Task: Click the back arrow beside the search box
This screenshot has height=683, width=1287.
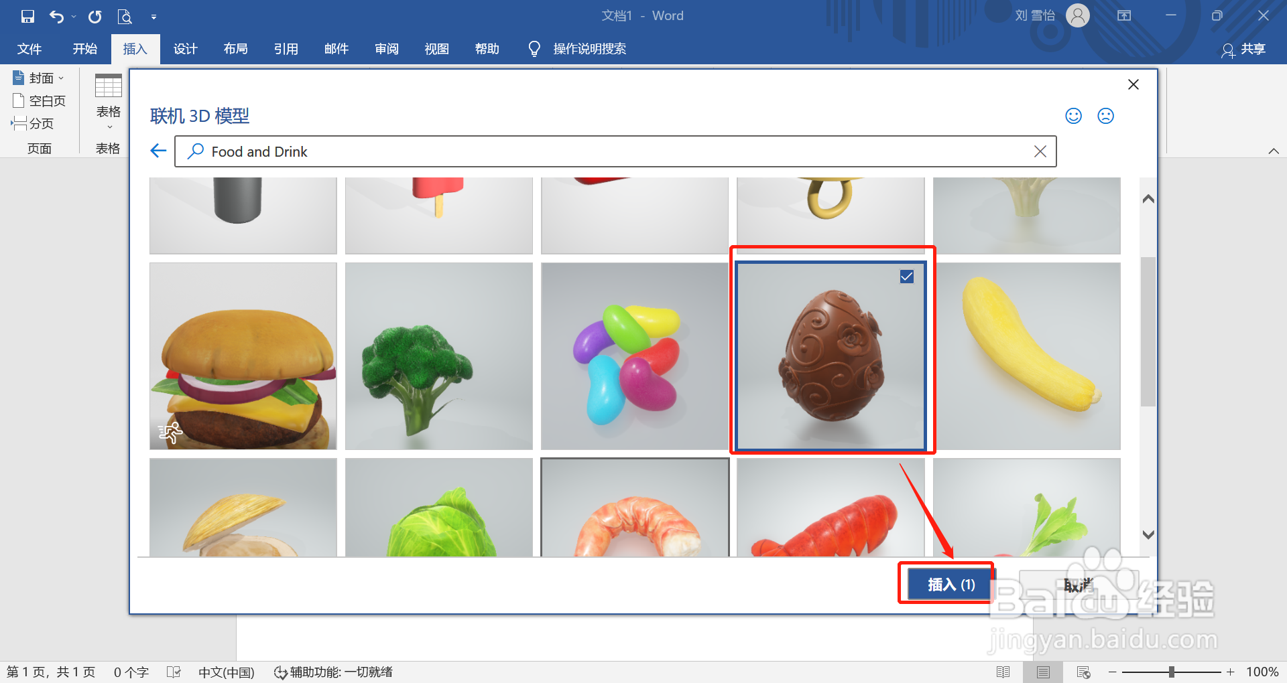Action: tap(158, 151)
